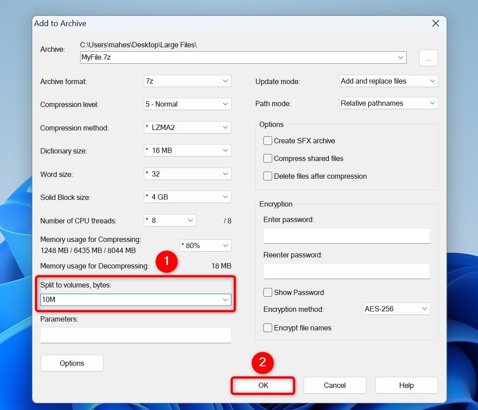Check Delete files after compression
Viewport: 478px width, 410px height.
point(268,176)
